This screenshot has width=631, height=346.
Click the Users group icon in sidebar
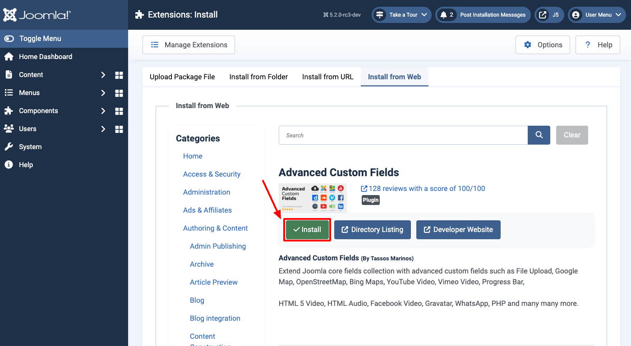point(9,129)
